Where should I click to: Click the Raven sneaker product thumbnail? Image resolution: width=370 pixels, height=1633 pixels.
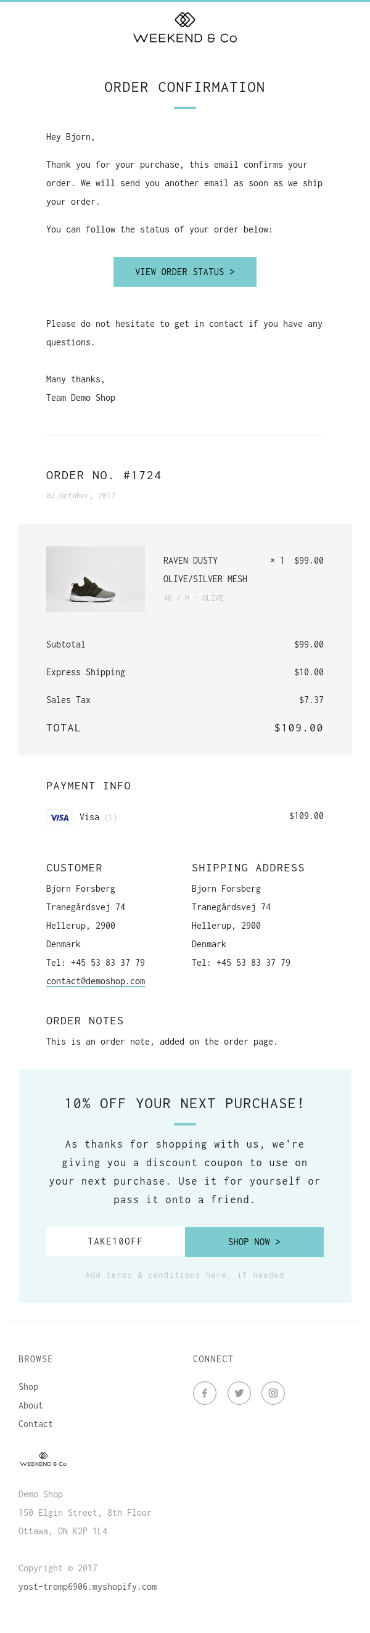[95, 579]
